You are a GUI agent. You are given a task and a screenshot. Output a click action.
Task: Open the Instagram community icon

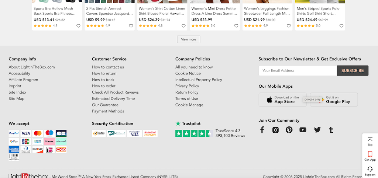[275, 130]
